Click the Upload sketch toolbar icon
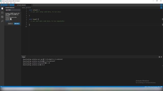Screen dimensions: 163x91 pos(4,5)
